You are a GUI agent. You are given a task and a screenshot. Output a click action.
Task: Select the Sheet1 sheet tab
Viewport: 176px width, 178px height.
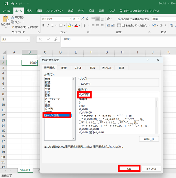click(x=25, y=170)
